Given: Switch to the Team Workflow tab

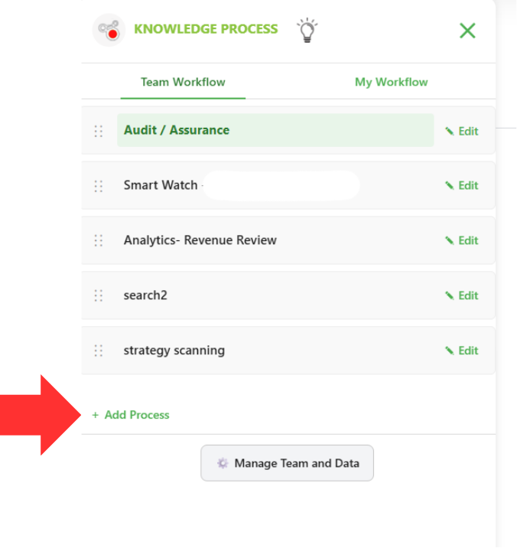Looking at the screenshot, I should coord(183,82).
